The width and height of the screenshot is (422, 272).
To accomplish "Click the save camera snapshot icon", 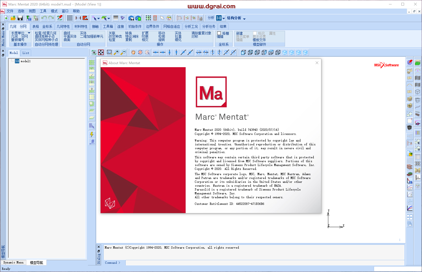I will pyautogui.click(x=131, y=18).
